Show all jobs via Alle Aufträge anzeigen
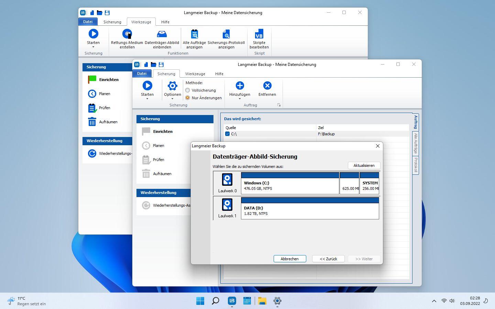The width and height of the screenshot is (495, 309). (194, 34)
